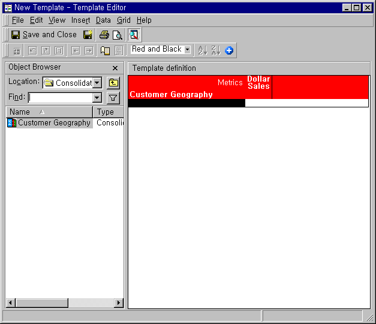
Task: Click the filter funnel icon
Action: 113,98
